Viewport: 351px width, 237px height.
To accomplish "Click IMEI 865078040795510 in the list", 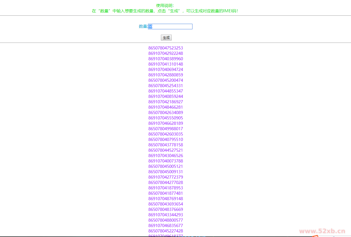I will (x=166, y=139).
